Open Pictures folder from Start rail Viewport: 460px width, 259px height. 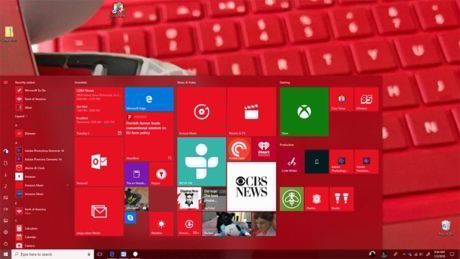tap(5, 197)
